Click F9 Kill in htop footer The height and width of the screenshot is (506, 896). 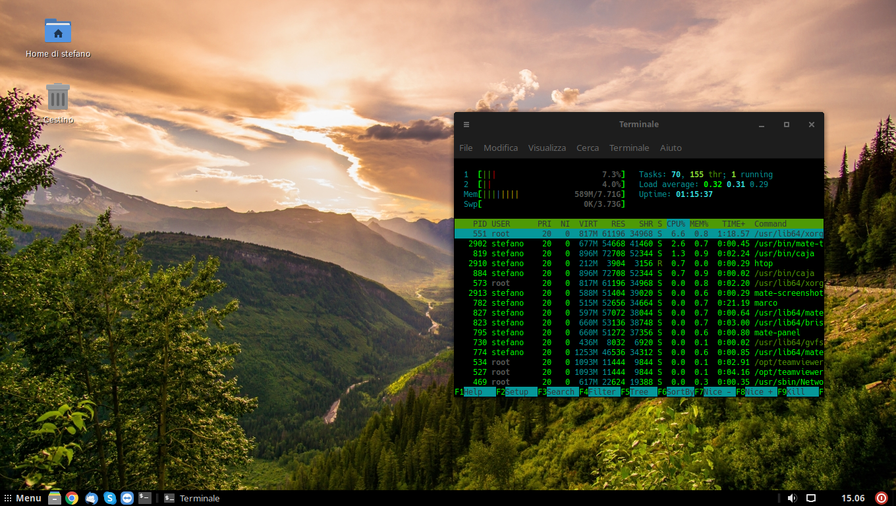pyautogui.click(x=798, y=392)
